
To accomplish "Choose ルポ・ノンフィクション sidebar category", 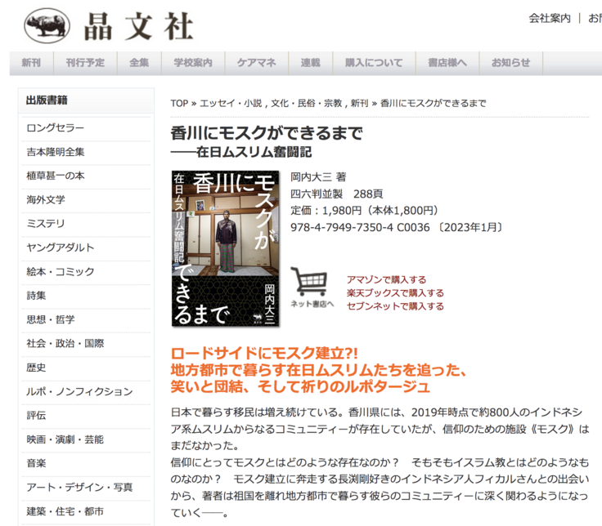I will tap(79, 392).
